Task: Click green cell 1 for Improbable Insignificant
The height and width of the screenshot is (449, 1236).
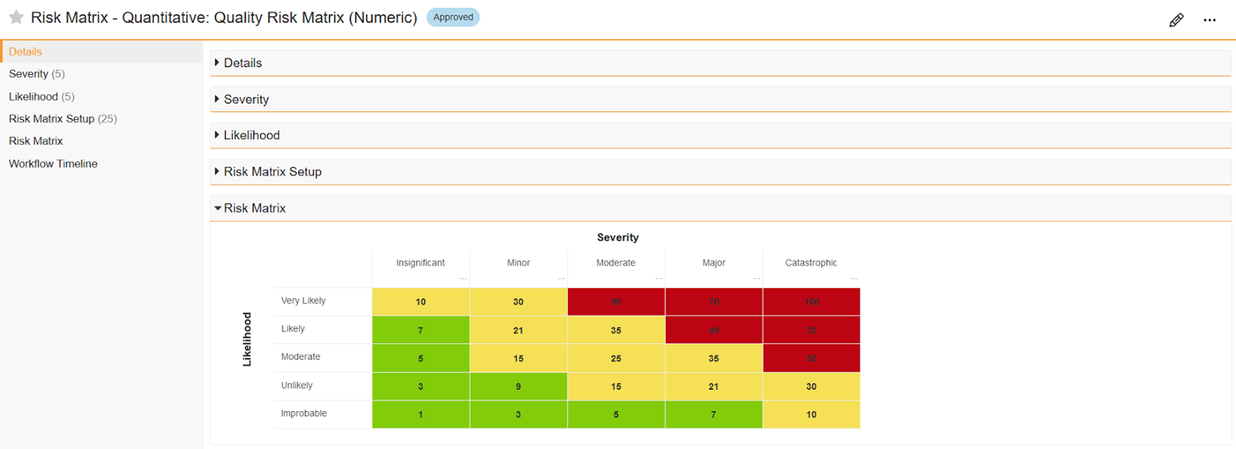Action: coord(420,414)
